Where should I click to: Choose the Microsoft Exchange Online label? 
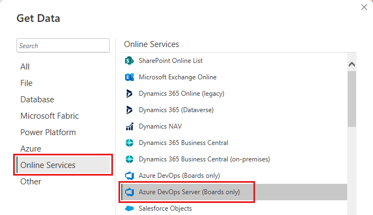(x=178, y=77)
